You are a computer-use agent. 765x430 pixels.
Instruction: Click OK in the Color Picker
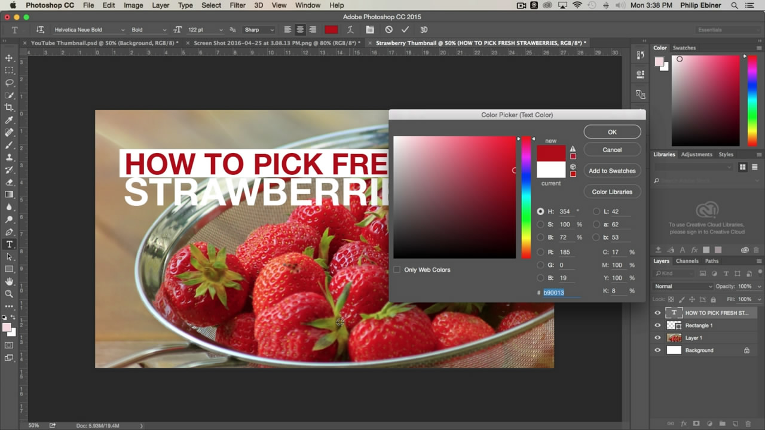[x=612, y=132]
